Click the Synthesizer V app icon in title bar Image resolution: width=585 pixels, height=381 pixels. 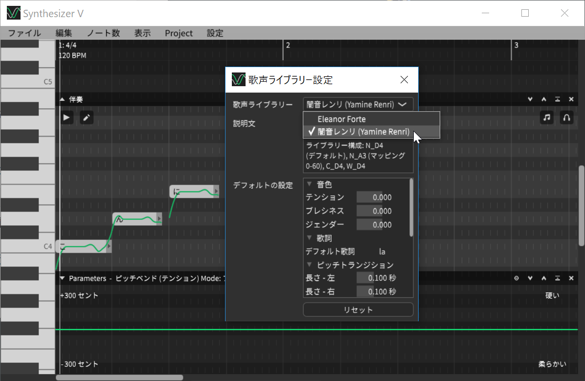[x=13, y=13]
